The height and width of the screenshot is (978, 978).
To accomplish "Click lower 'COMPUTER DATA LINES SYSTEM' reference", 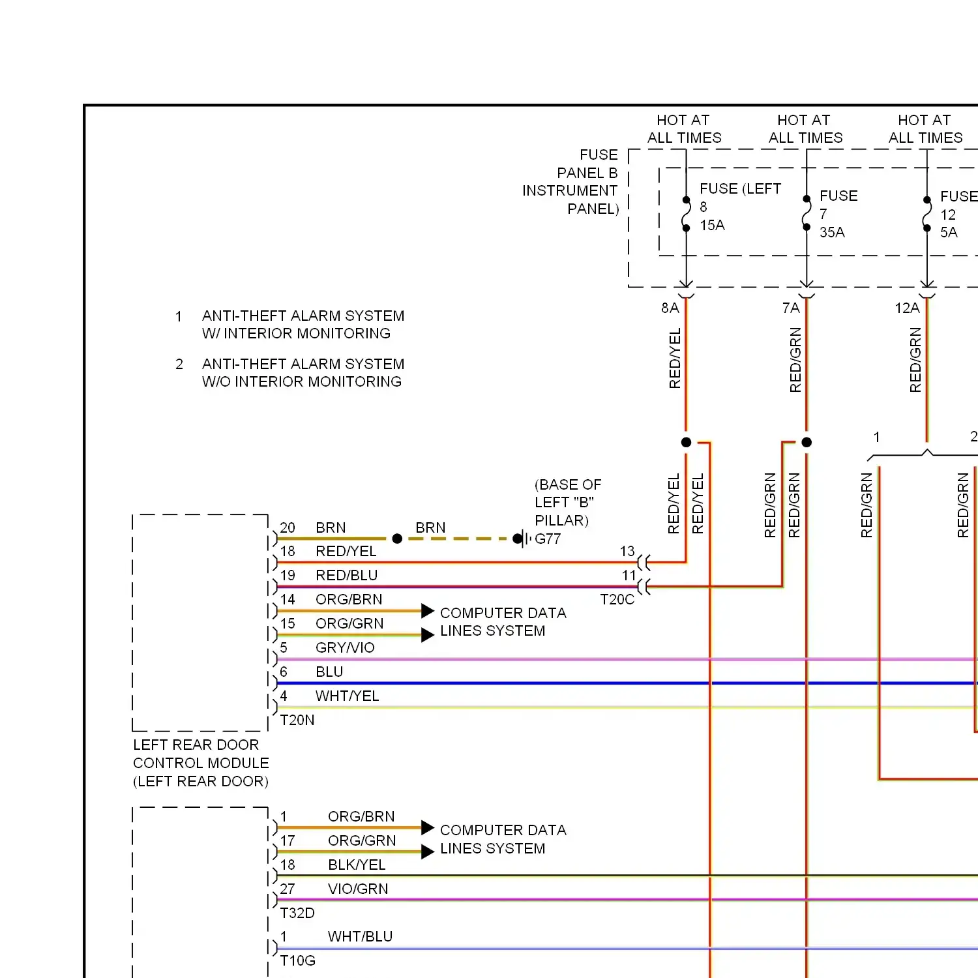I will (x=503, y=839).
